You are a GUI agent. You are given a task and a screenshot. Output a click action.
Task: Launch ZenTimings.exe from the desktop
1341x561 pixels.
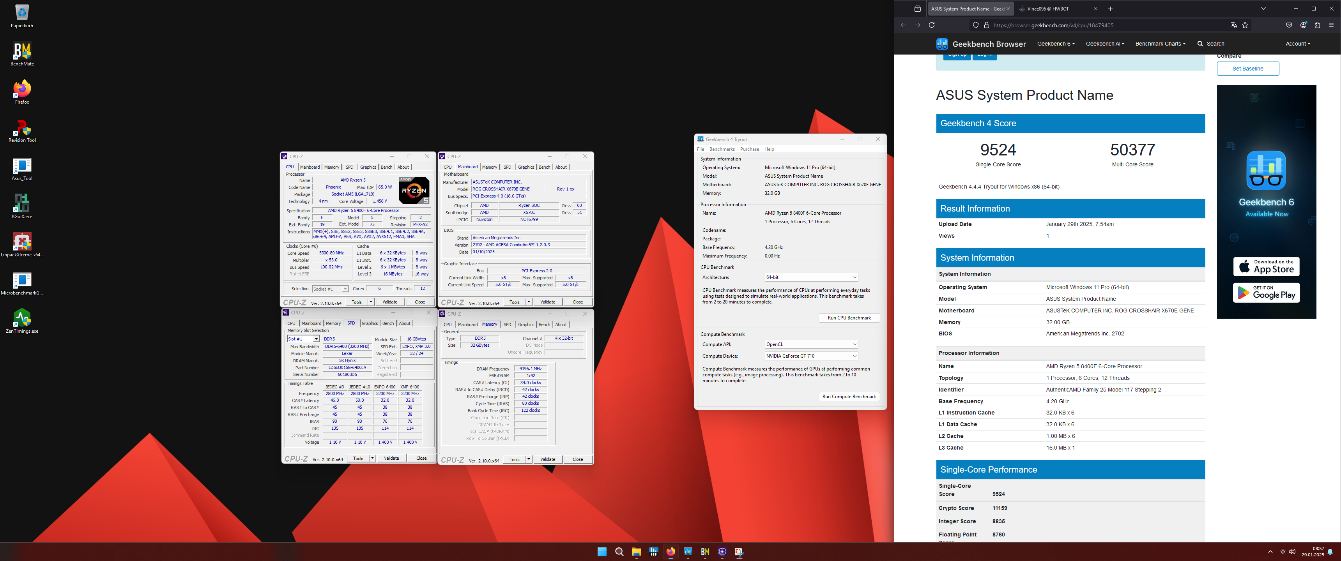(x=22, y=321)
